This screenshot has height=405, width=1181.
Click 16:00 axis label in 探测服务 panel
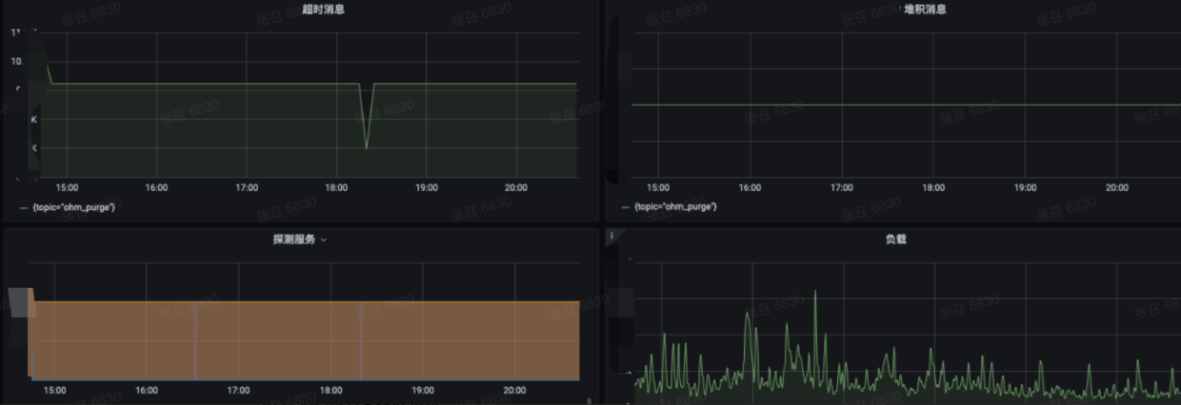(x=146, y=391)
